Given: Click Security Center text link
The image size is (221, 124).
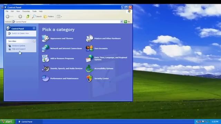Looking at the screenshot, I should click(x=102, y=79).
